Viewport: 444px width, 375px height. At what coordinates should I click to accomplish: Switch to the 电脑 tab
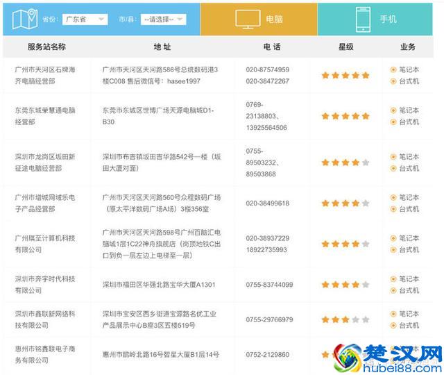point(259,19)
